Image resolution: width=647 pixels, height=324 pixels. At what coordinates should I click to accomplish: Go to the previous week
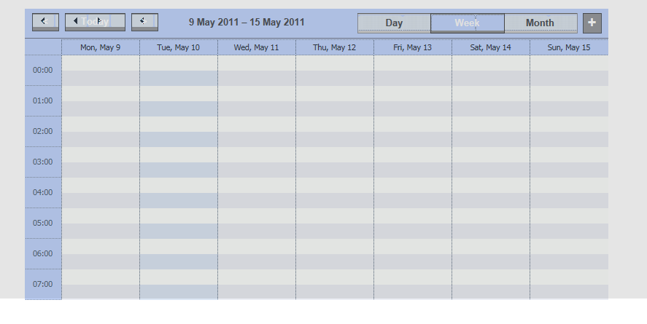point(45,22)
